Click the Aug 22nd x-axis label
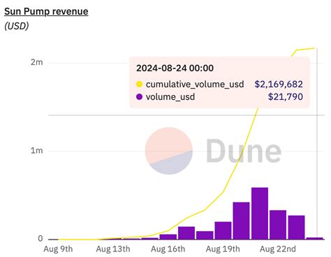Viewport: 331px width, 257px height. point(278,249)
